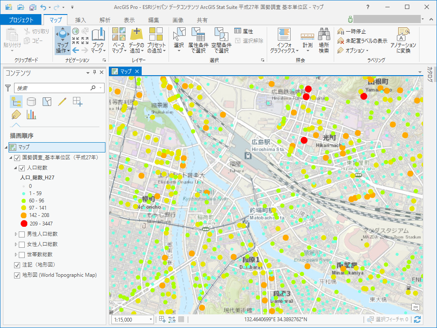
Task: Toggle the 注記（地形図） layer visibility
Action: click(17, 265)
